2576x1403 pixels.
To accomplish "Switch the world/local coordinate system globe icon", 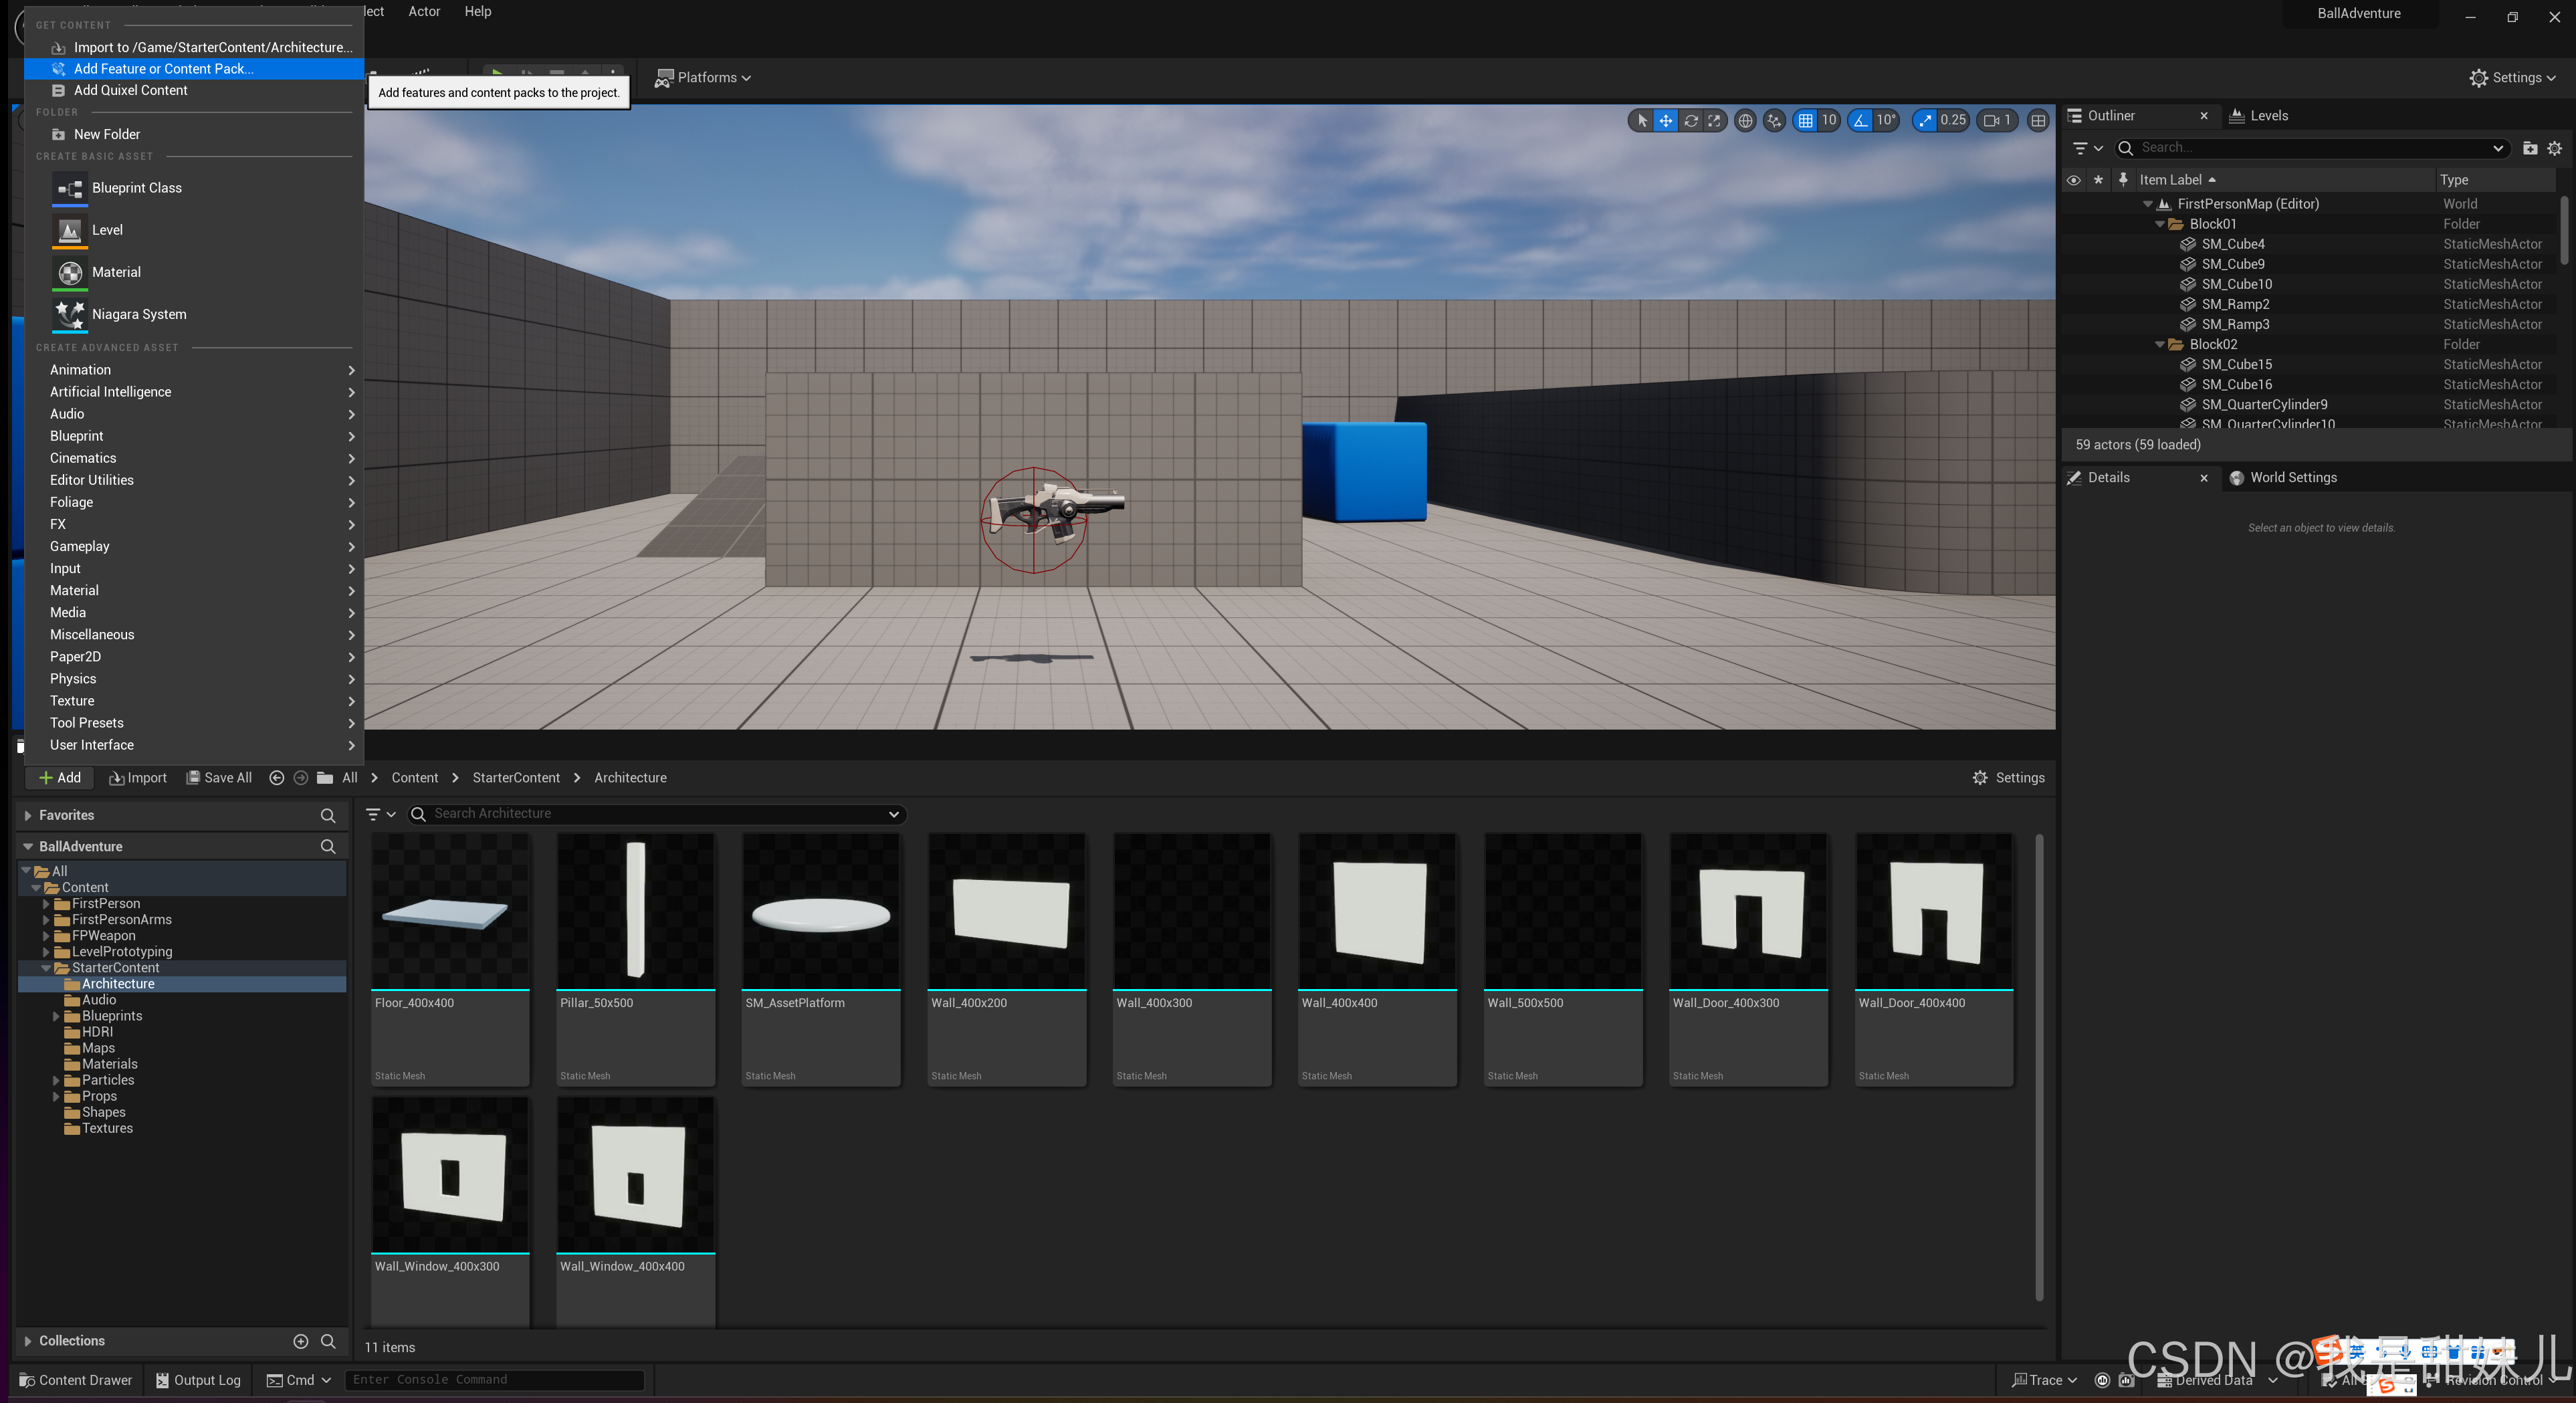I will point(1745,121).
